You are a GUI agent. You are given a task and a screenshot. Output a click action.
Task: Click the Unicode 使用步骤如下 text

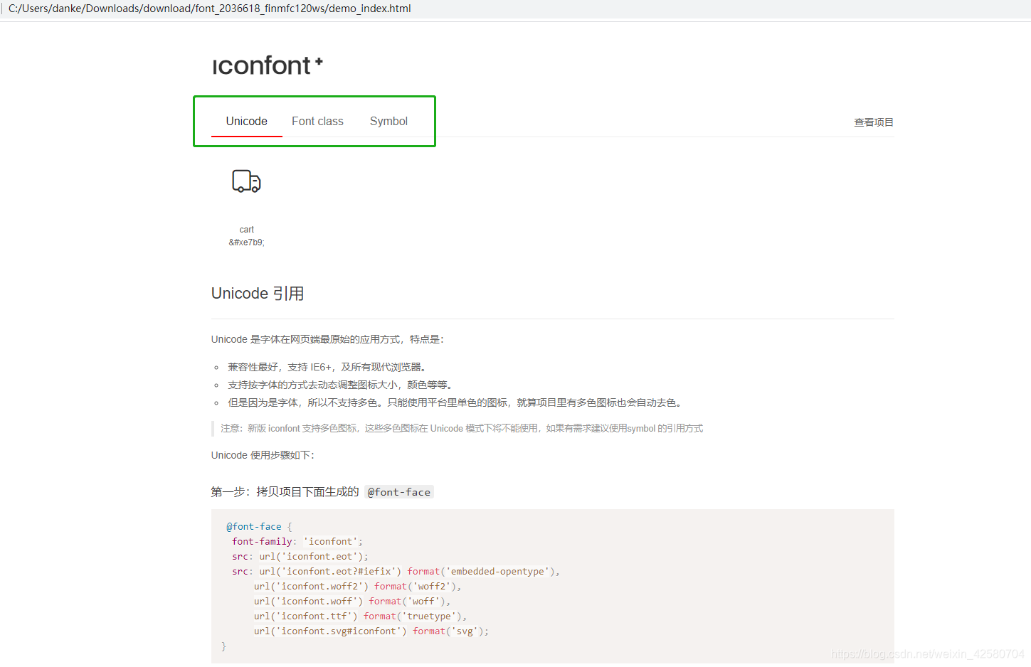263,456
